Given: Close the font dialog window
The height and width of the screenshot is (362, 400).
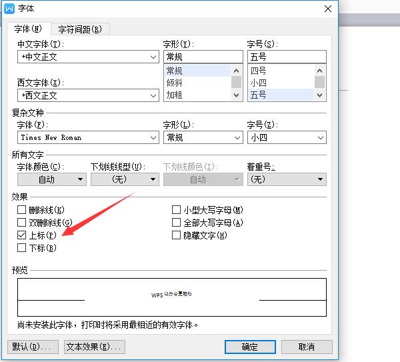Looking at the screenshot, I should tap(327, 9).
